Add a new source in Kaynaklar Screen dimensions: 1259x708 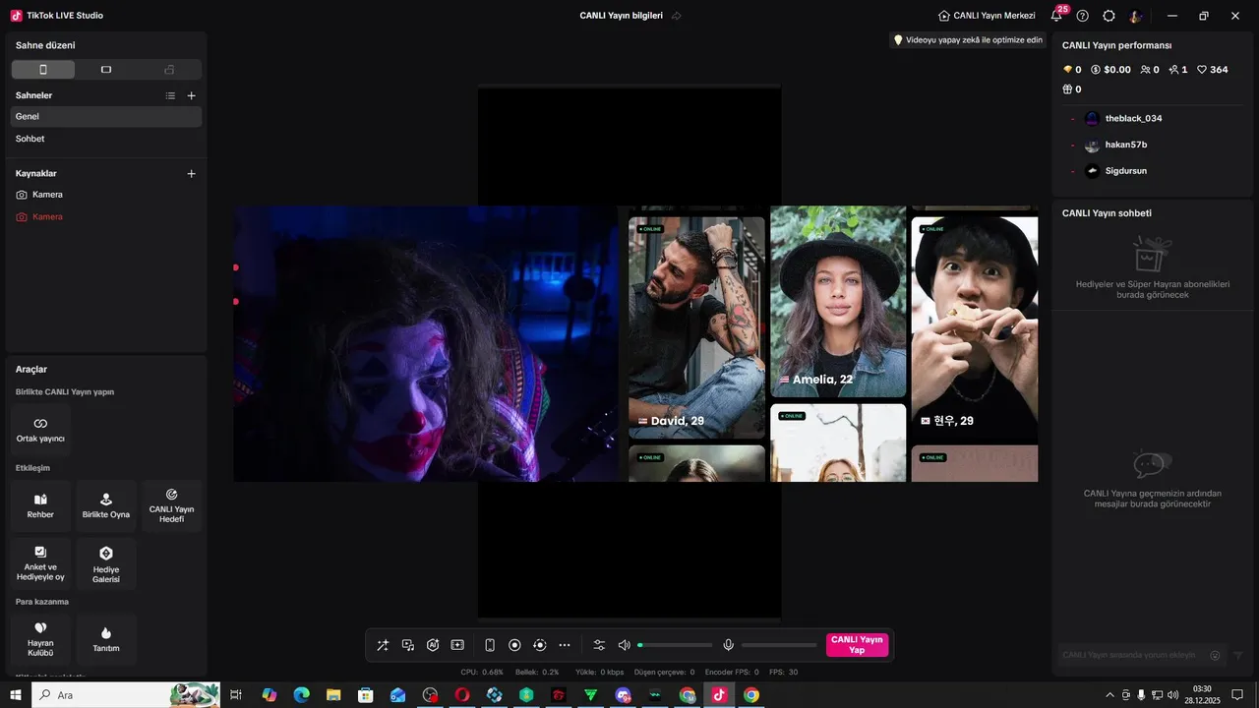point(192,173)
